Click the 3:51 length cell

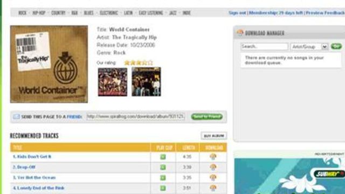(187, 188)
